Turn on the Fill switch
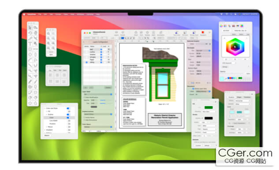 [x=68, y=111]
